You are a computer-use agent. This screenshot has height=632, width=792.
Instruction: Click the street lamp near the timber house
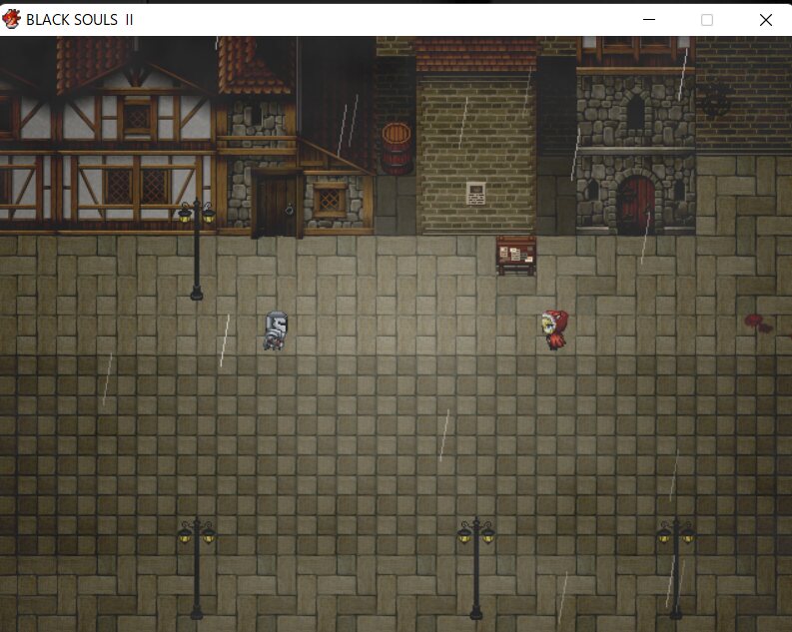(197, 249)
